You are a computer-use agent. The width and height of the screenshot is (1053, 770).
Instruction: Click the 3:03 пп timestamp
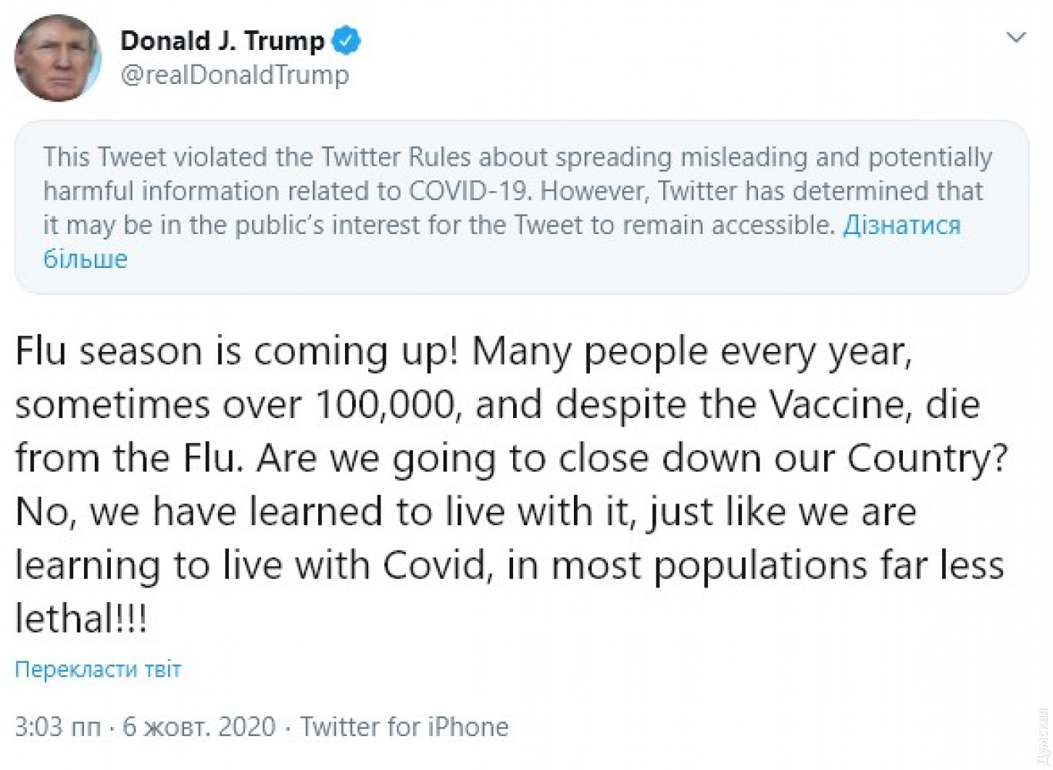(57, 726)
